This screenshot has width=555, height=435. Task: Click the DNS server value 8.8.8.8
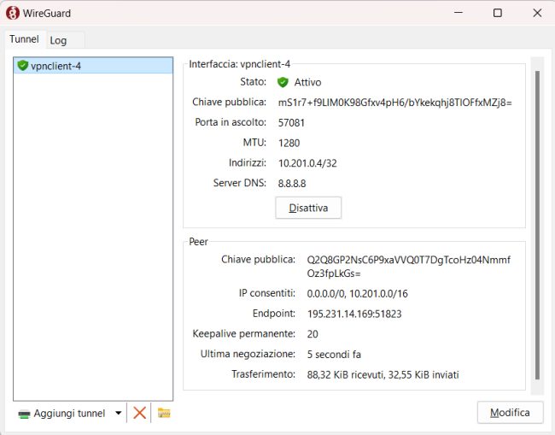(292, 184)
